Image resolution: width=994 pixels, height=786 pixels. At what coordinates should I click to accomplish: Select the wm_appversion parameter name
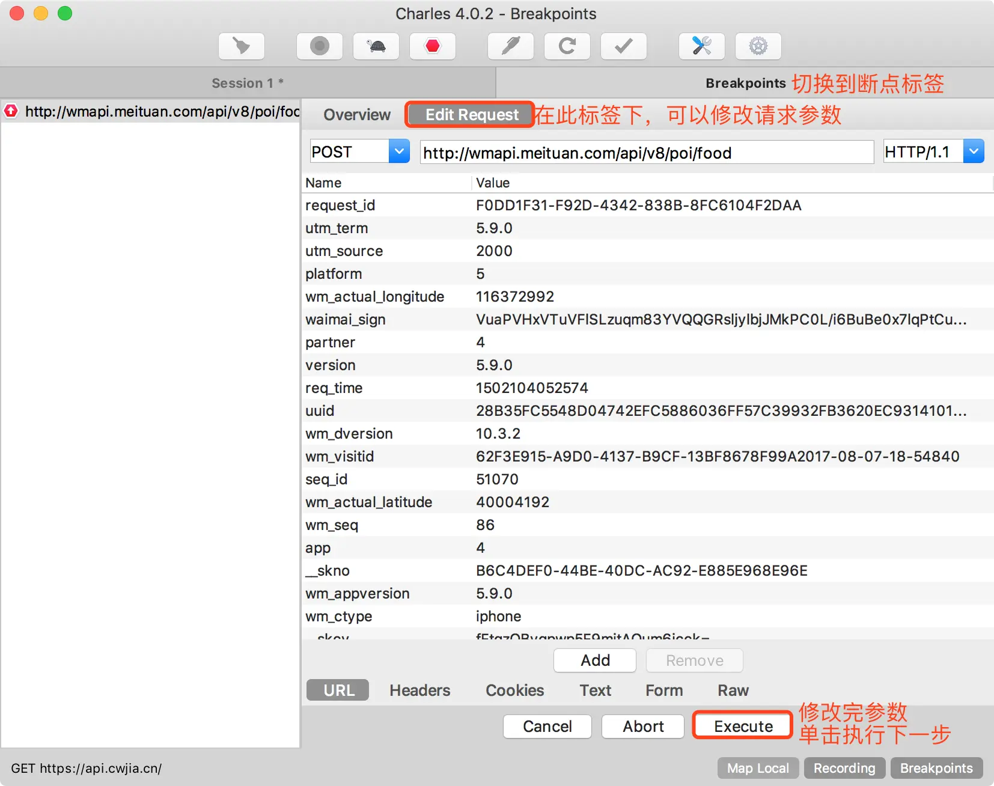point(357,594)
